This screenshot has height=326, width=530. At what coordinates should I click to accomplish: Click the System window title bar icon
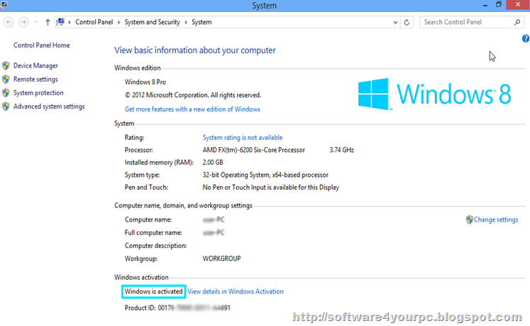coord(4,5)
